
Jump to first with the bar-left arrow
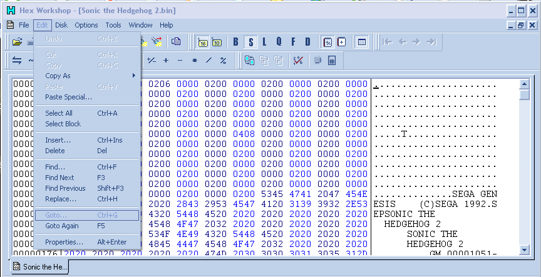388,42
